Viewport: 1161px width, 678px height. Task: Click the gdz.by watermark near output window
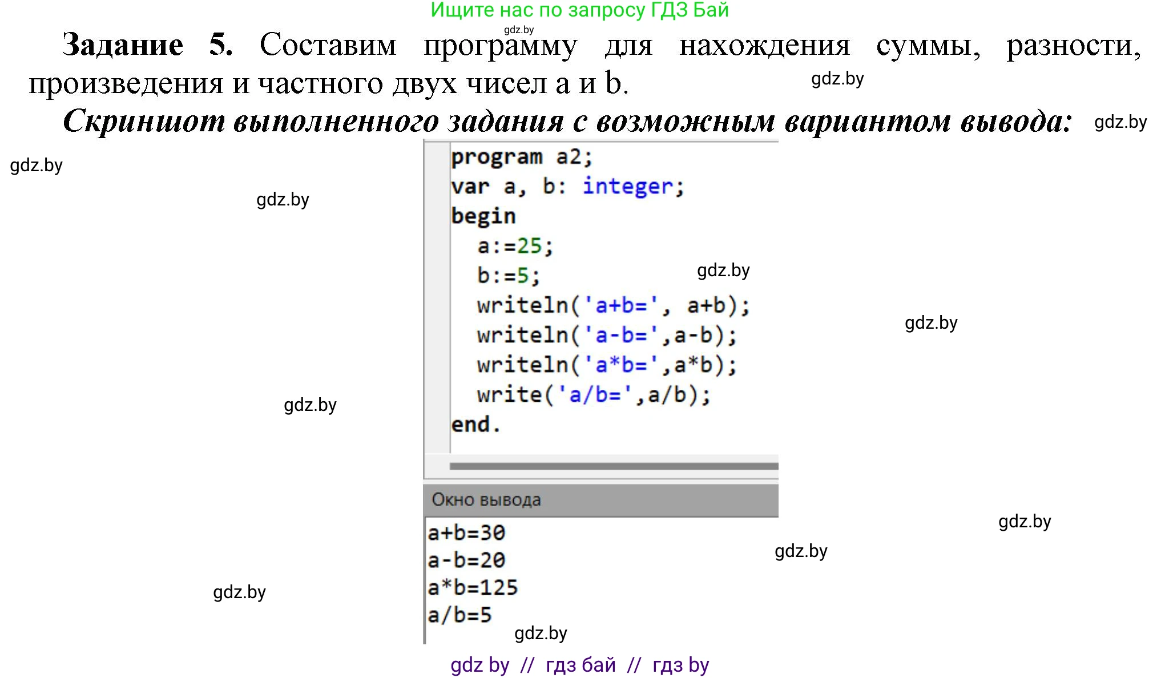(801, 551)
